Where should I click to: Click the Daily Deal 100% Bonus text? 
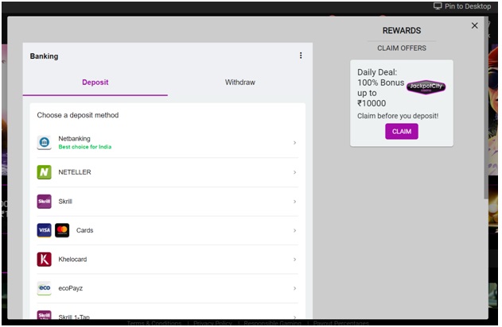[x=380, y=88]
